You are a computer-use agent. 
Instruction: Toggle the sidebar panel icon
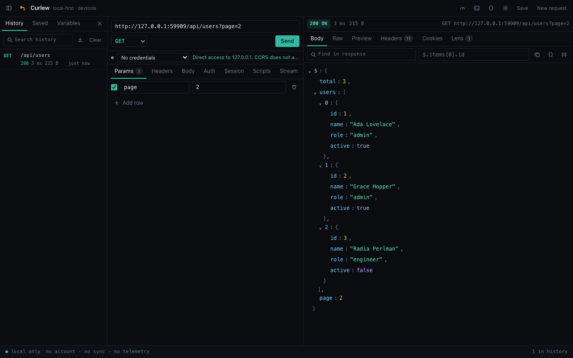click(9, 8)
